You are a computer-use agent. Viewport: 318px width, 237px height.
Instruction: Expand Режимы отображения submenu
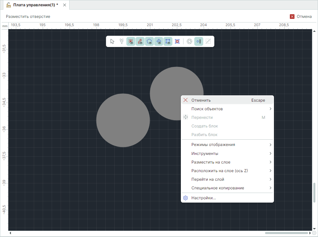click(x=227, y=145)
